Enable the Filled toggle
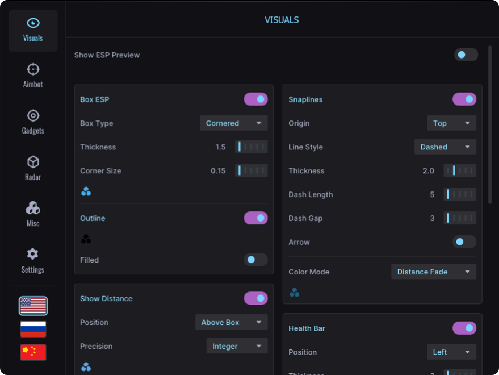The image size is (499, 375). tap(255, 260)
